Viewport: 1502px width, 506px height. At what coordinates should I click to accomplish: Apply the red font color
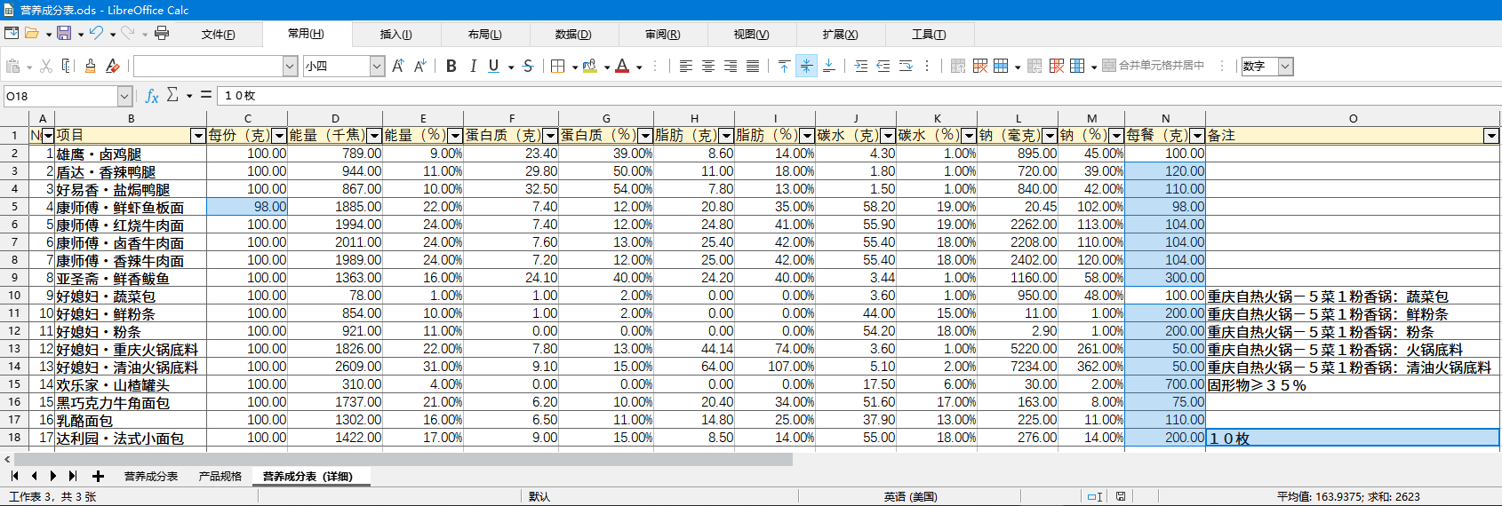click(622, 66)
